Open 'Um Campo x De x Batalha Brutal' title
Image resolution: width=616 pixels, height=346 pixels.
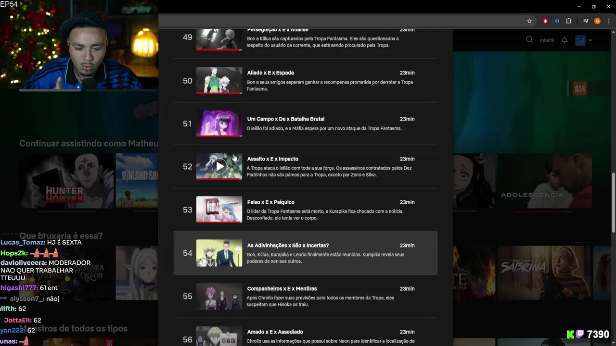pyautogui.click(x=286, y=119)
